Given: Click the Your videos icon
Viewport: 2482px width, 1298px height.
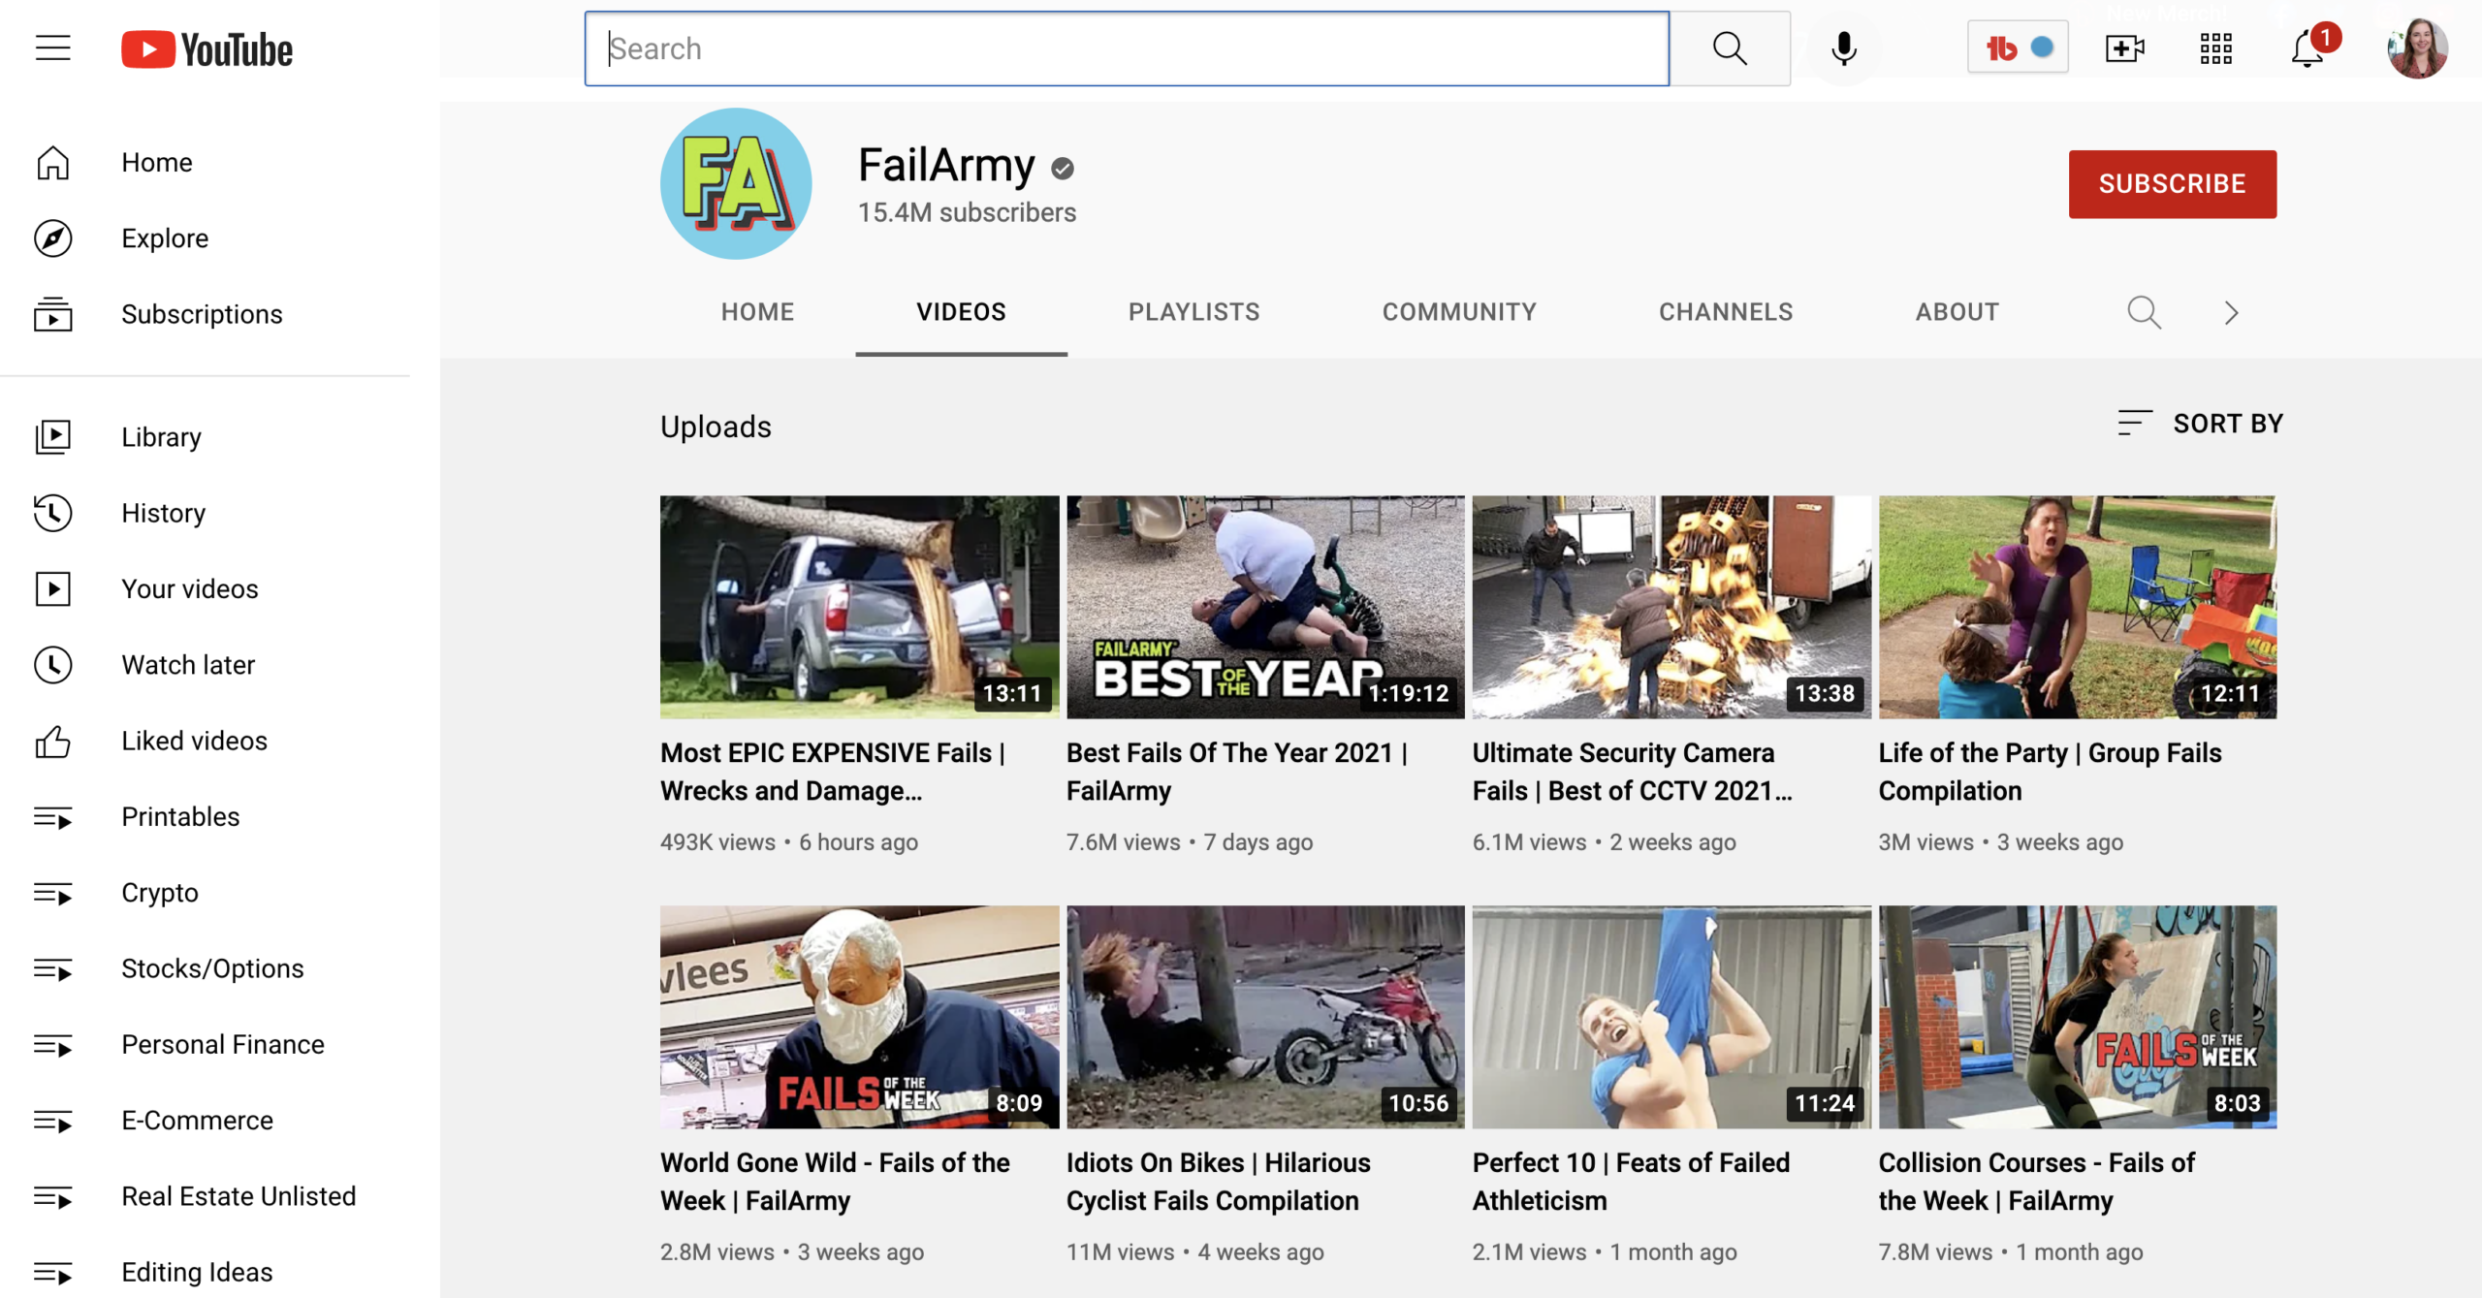Looking at the screenshot, I should click(x=53, y=588).
